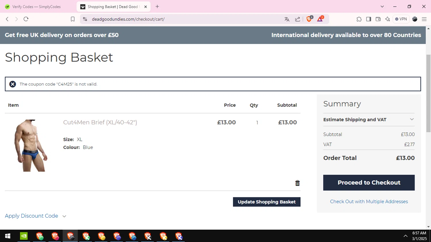The width and height of the screenshot is (431, 242).
Task: Open Brave Wallet icon
Action: tap(378, 19)
